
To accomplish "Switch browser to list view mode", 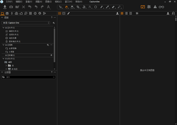I will (x=126, y=13).
